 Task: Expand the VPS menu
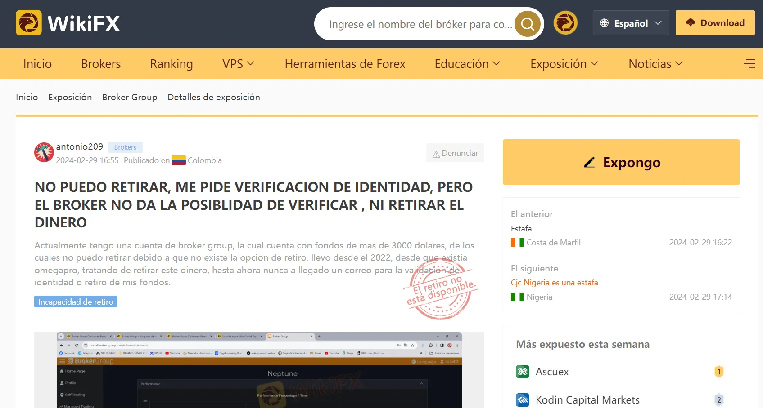pyautogui.click(x=238, y=64)
